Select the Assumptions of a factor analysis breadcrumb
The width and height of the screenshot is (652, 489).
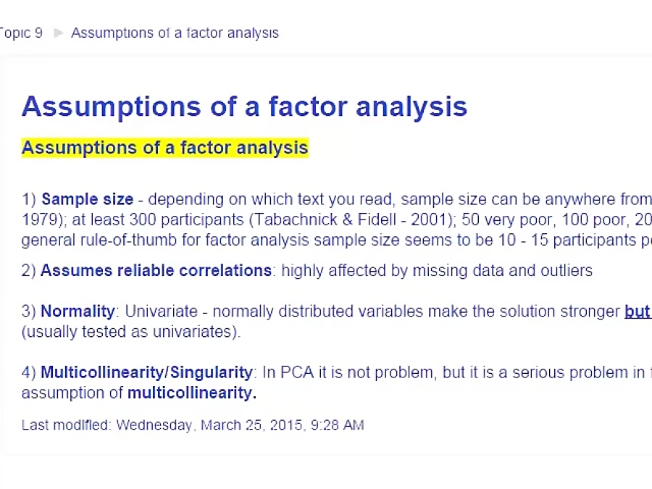[x=175, y=33]
